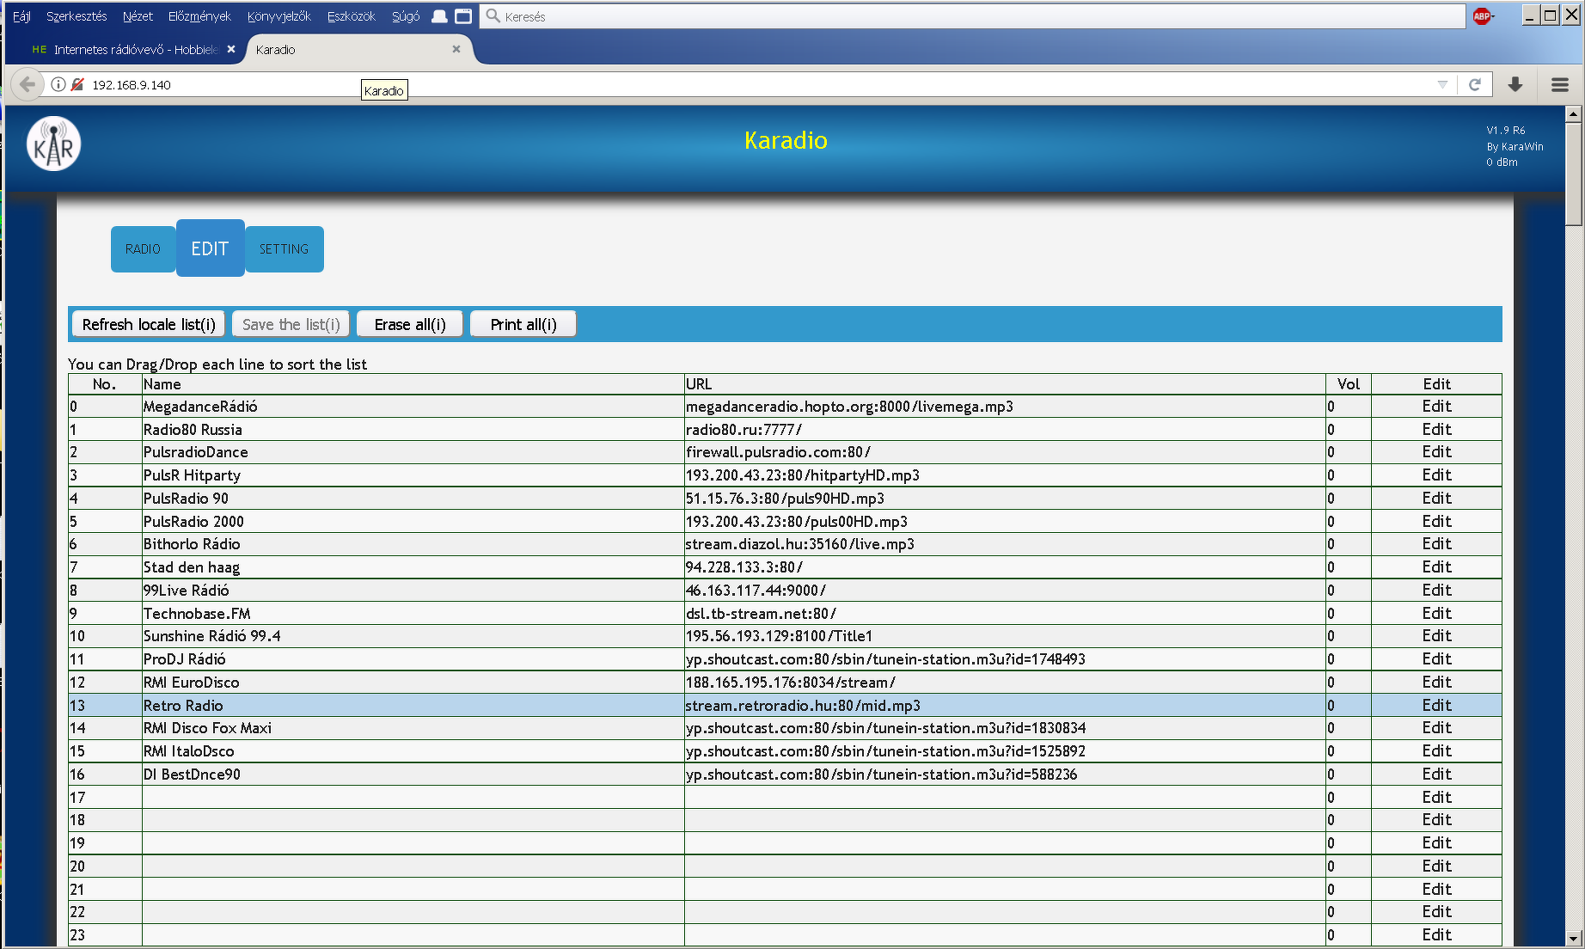1585x949 pixels.
Task: Switch to the RADIO tab
Action: coord(143,249)
